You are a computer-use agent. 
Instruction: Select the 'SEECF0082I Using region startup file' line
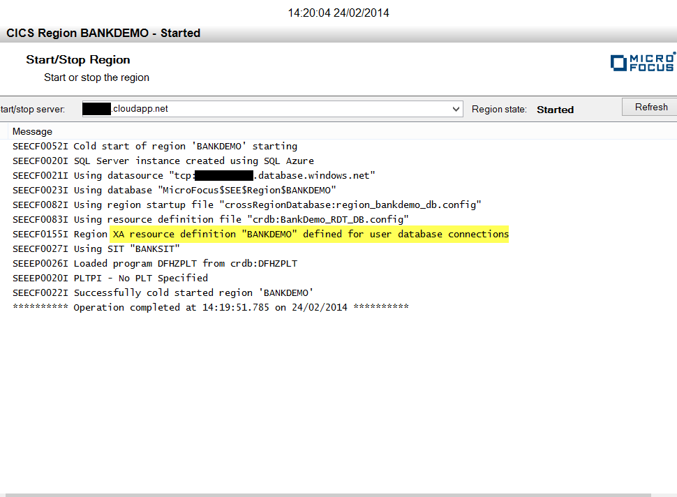click(247, 205)
